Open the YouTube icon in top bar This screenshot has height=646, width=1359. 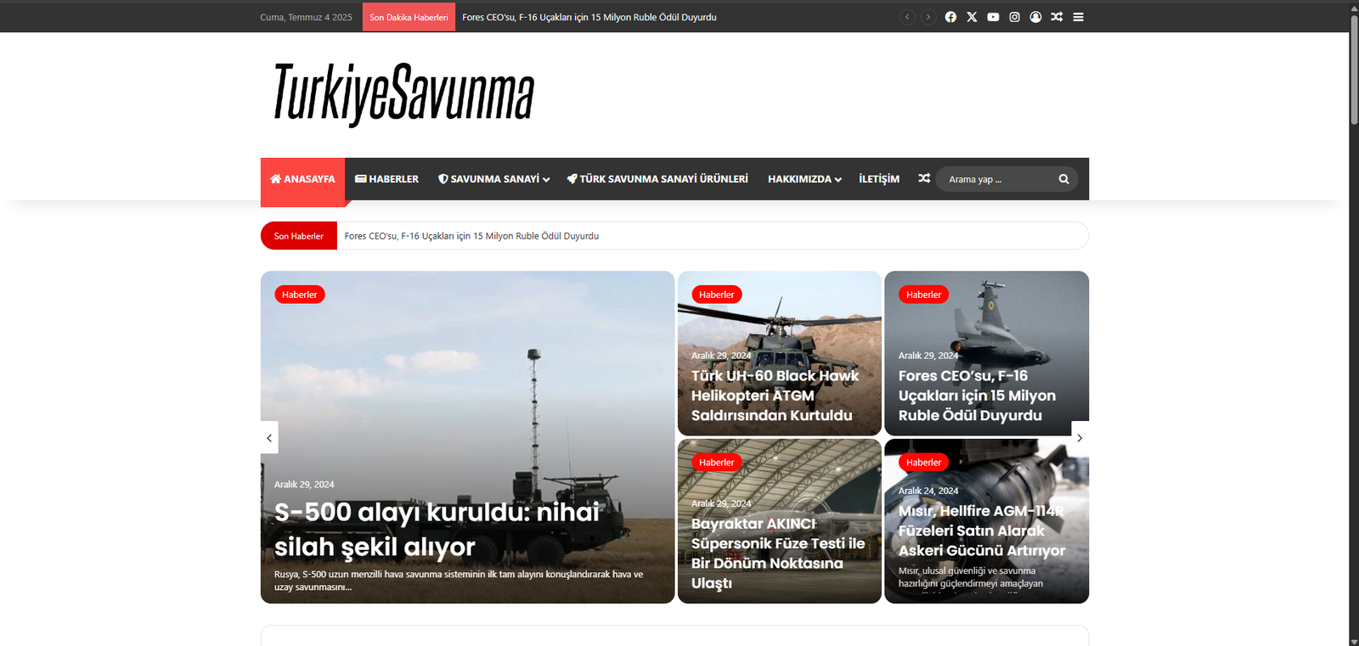click(x=993, y=17)
